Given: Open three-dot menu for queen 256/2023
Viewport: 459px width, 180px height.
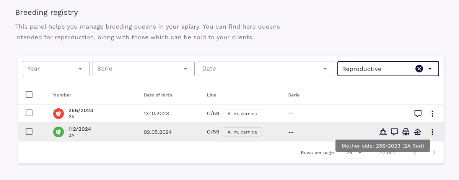Looking at the screenshot, I should 432,113.
